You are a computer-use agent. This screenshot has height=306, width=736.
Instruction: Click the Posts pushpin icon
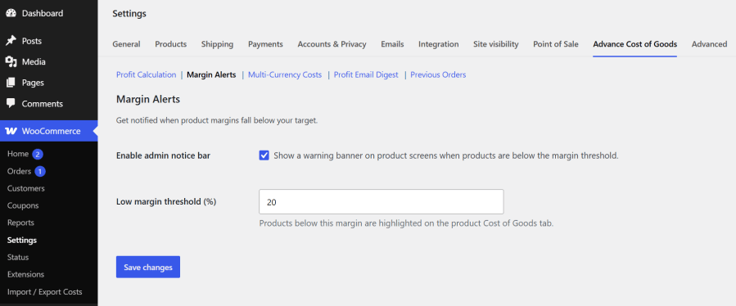pos(11,41)
